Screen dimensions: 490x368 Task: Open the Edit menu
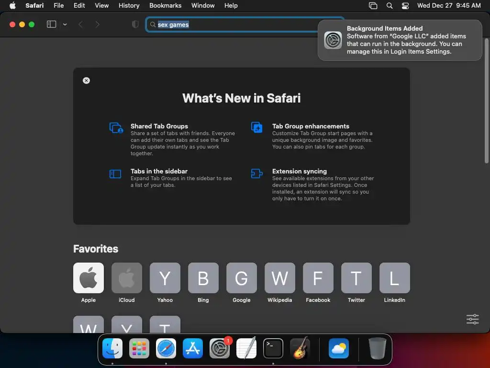pyautogui.click(x=79, y=6)
